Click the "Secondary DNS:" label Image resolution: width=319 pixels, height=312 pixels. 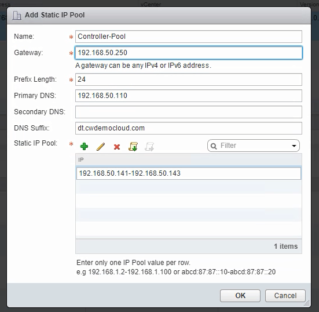[x=40, y=112]
